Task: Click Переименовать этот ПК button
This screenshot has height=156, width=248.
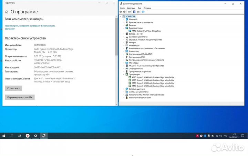Action: tap(20, 97)
